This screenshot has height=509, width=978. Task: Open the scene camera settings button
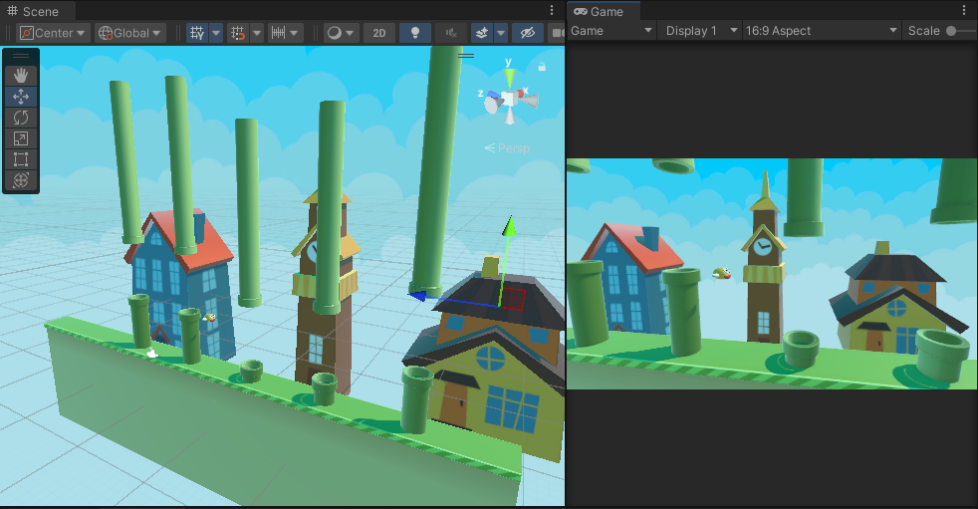coord(557,33)
